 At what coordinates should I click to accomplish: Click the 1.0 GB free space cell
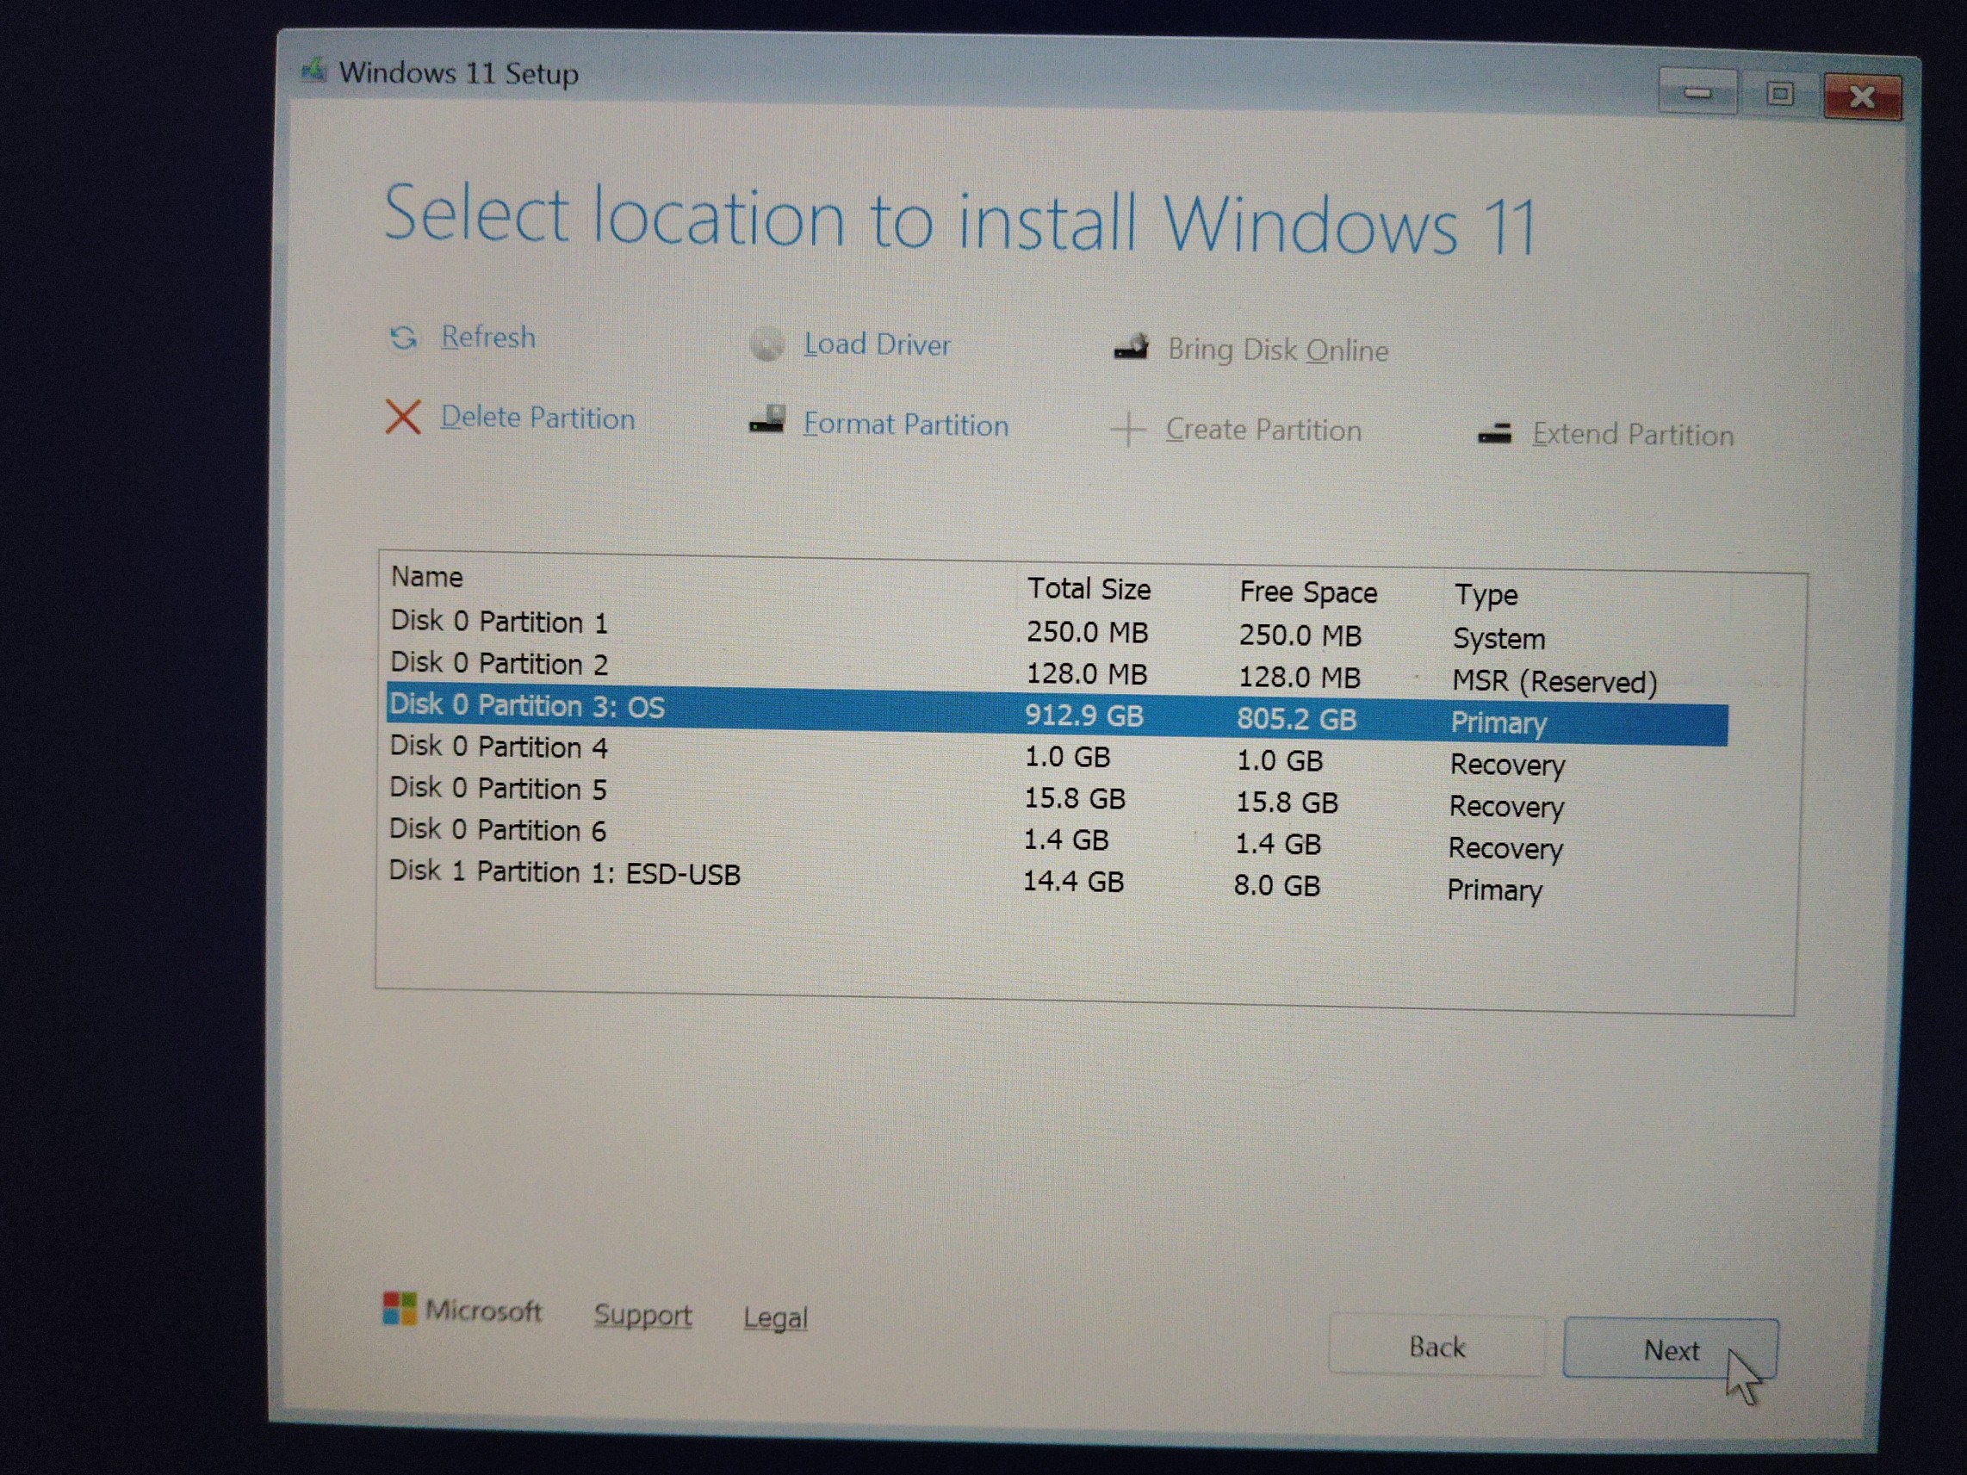[x=1280, y=761]
